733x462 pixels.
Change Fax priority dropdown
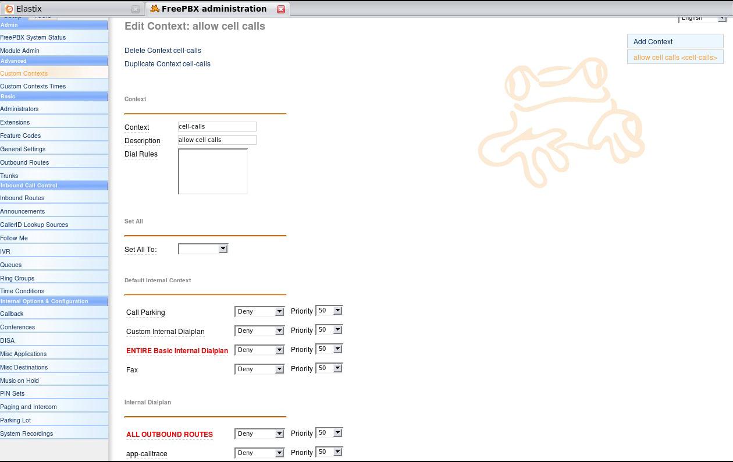[x=329, y=368]
